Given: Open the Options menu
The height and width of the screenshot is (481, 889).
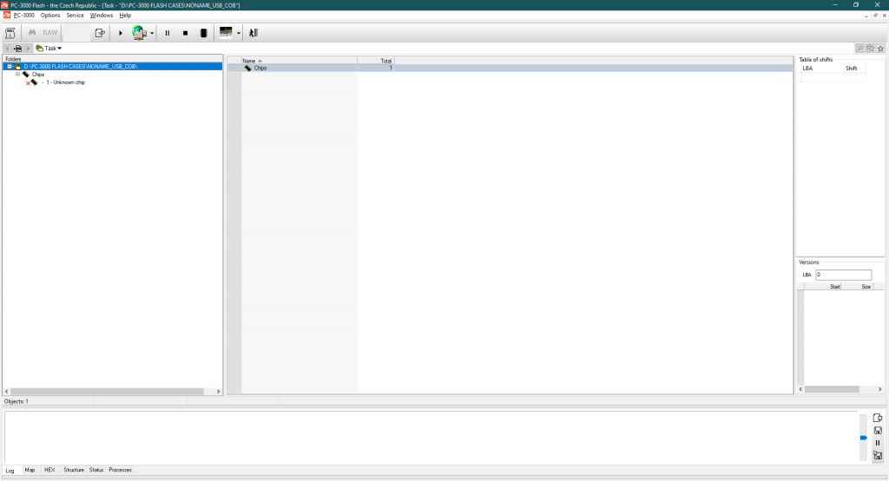Looking at the screenshot, I should tap(50, 16).
